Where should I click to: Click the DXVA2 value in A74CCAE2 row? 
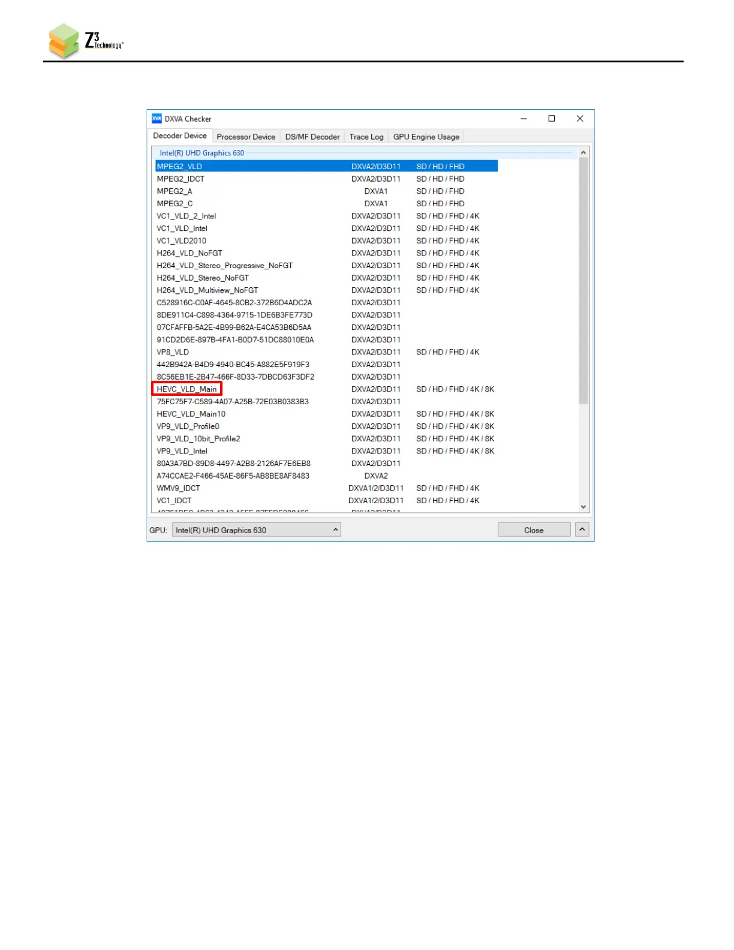(x=376, y=476)
